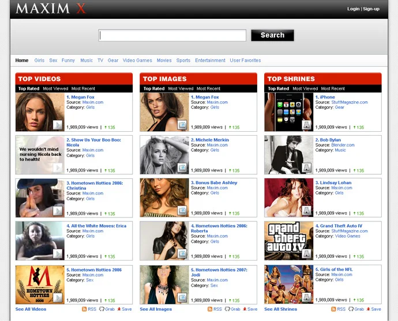
Task: Open the Girls of the NFL title link
Action: [334, 269]
